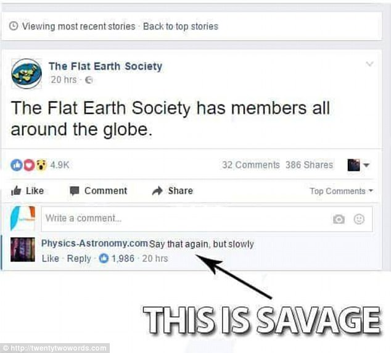The image size is (391, 353).
Task: Attach a photo using the camera icon
Action: tap(339, 219)
